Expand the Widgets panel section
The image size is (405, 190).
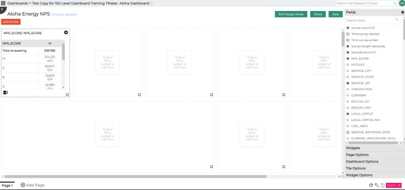[x=374, y=148]
